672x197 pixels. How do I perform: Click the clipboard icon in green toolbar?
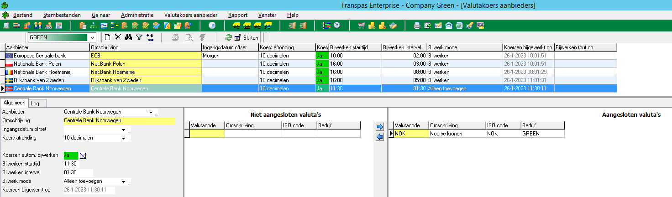[x=83, y=26]
